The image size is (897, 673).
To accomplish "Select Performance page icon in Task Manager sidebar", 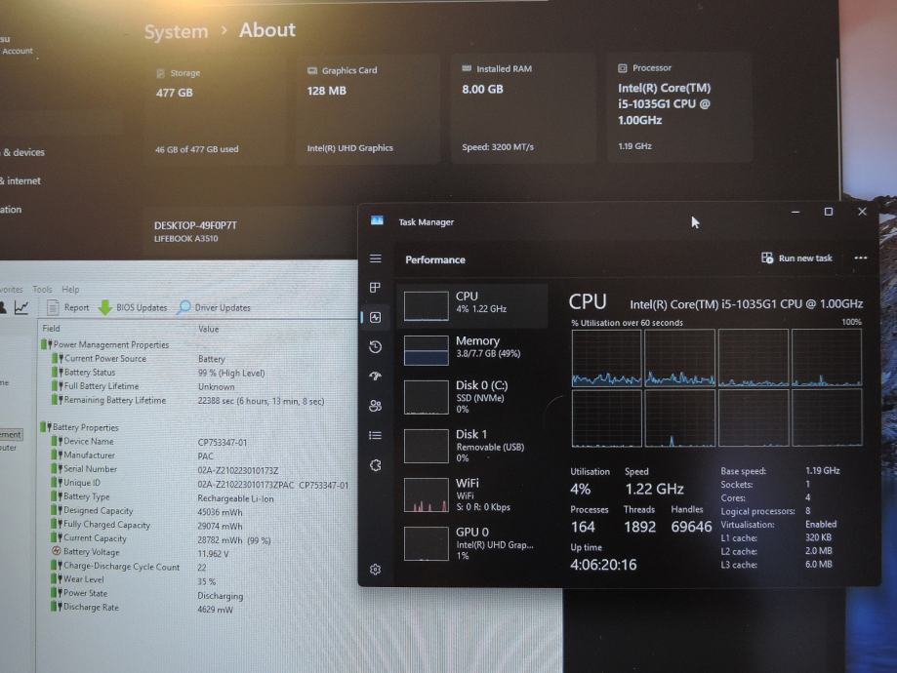I will tap(375, 317).
